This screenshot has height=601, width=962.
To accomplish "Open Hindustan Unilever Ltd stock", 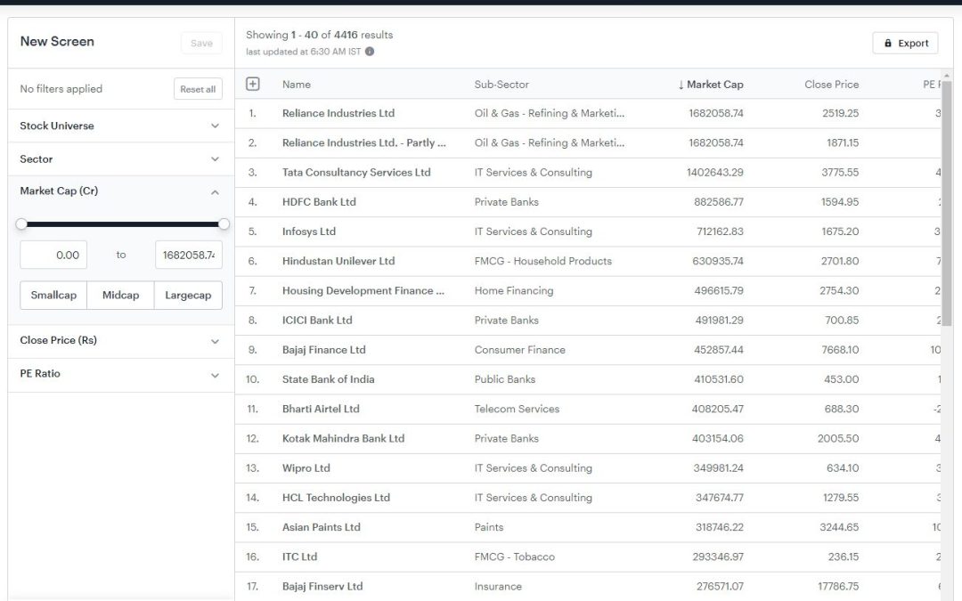I will pos(338,261).
